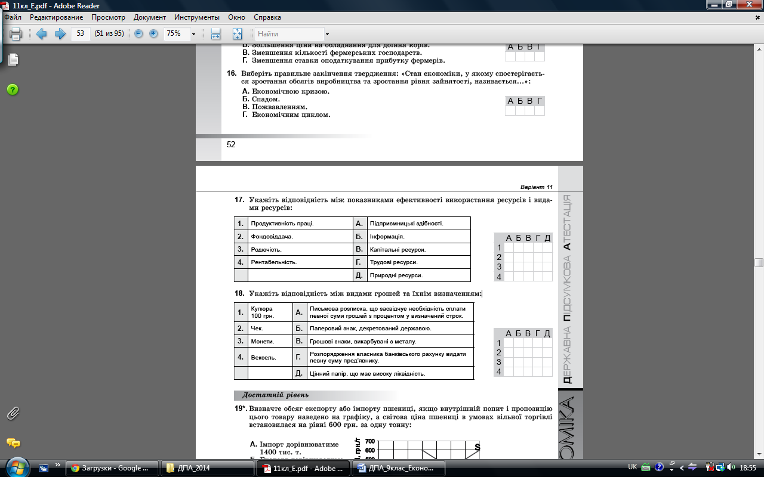The height and width of the screenshot is (477, 764).
Task: Switch to Загрузки - Google Chrome taskbar button
Action: [x=112, y=468]
